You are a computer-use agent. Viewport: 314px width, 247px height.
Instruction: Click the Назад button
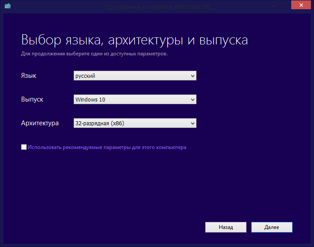(x=226, y=227)
